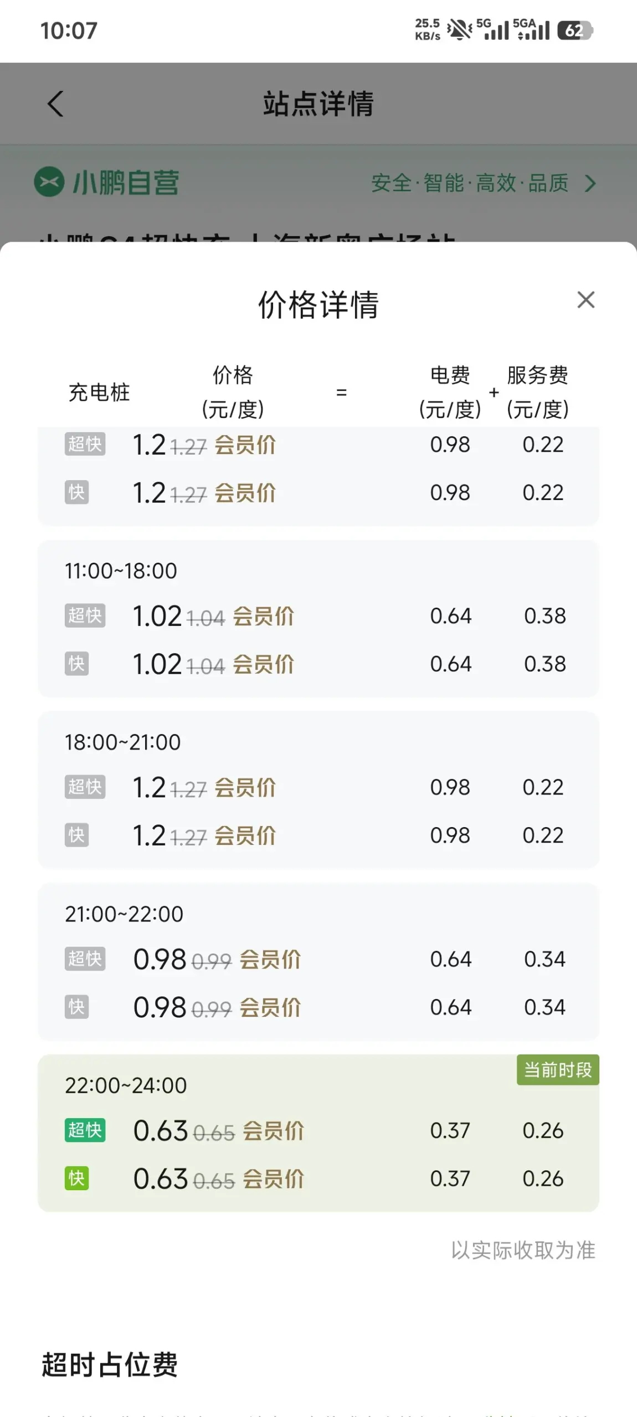Select the 当前时段 current period tag
Screen dimensions: 637x1417
(x=558, y=1069)
